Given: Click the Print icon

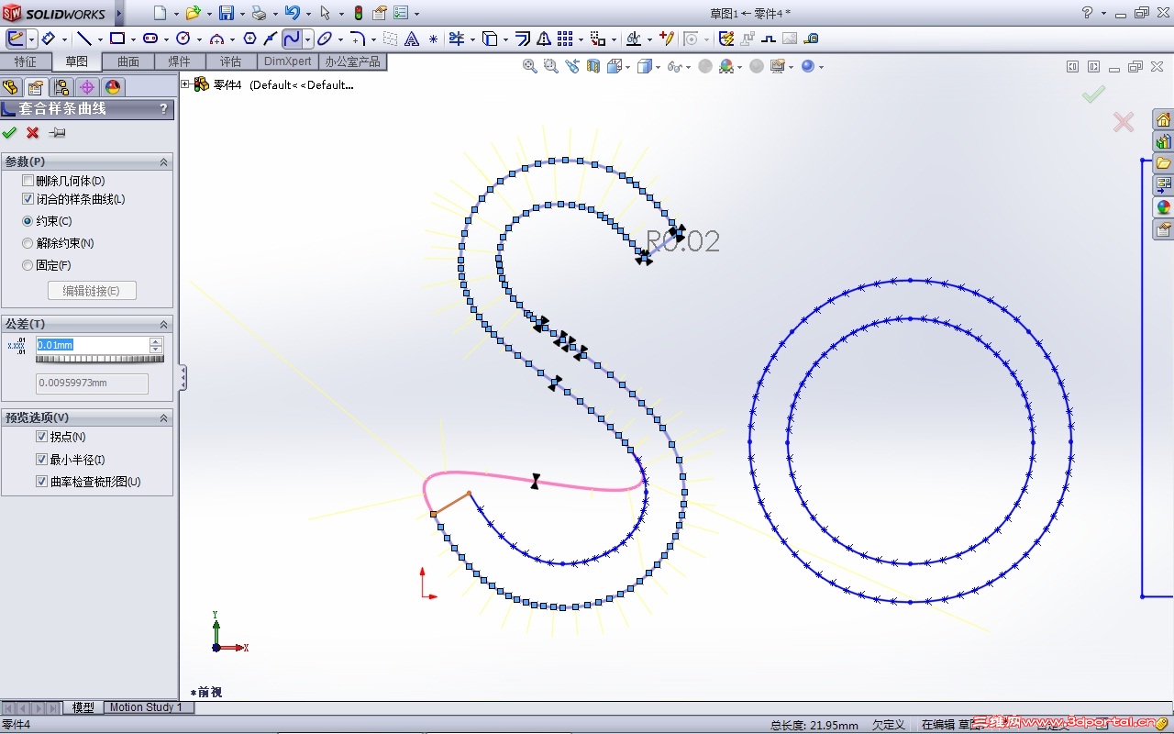Looking at the screenshot, I should pyautogui.click(x=259, y=13).
